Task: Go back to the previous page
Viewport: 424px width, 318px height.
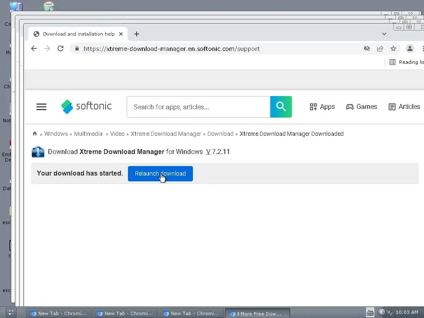Action: pyautogui.click(x=34, y=48)
